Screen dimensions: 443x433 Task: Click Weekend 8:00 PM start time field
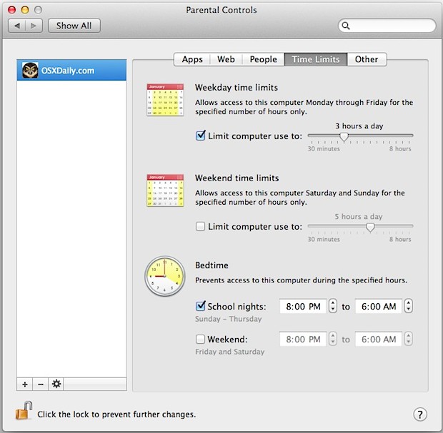pos(303,339)
